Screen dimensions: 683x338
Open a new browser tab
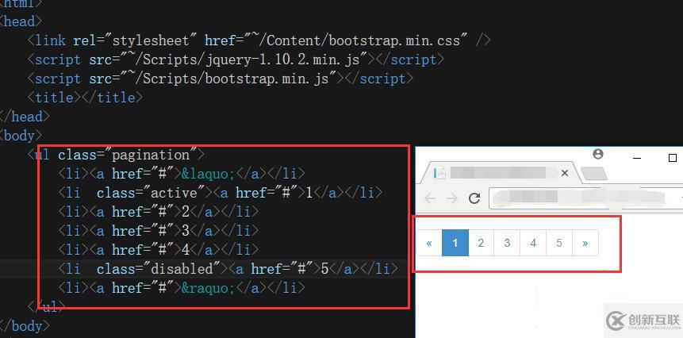pos(593,173)
